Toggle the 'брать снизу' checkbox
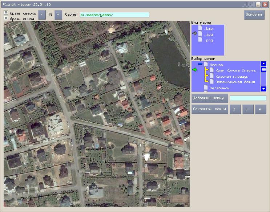The width and height of the screenshot is (270, 212). click(x=6, y=18)
